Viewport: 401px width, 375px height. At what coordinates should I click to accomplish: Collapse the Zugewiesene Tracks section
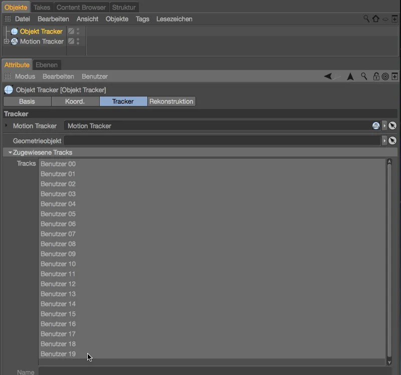click(x=10, y=152)
